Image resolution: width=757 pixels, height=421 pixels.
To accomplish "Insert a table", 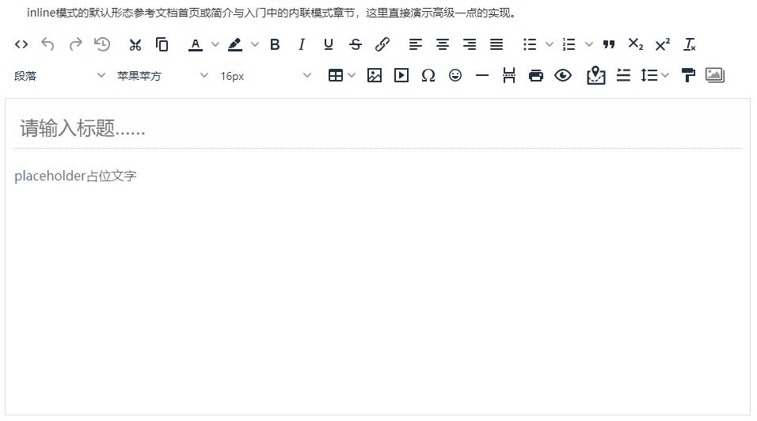I will click(x=336, y=76).
